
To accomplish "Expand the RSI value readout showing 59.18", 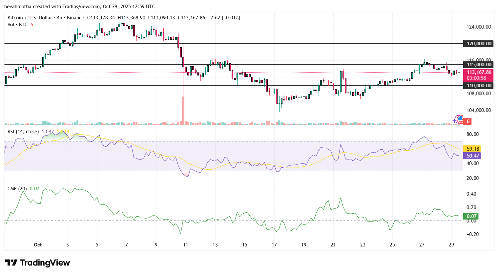I will [471, 149].
